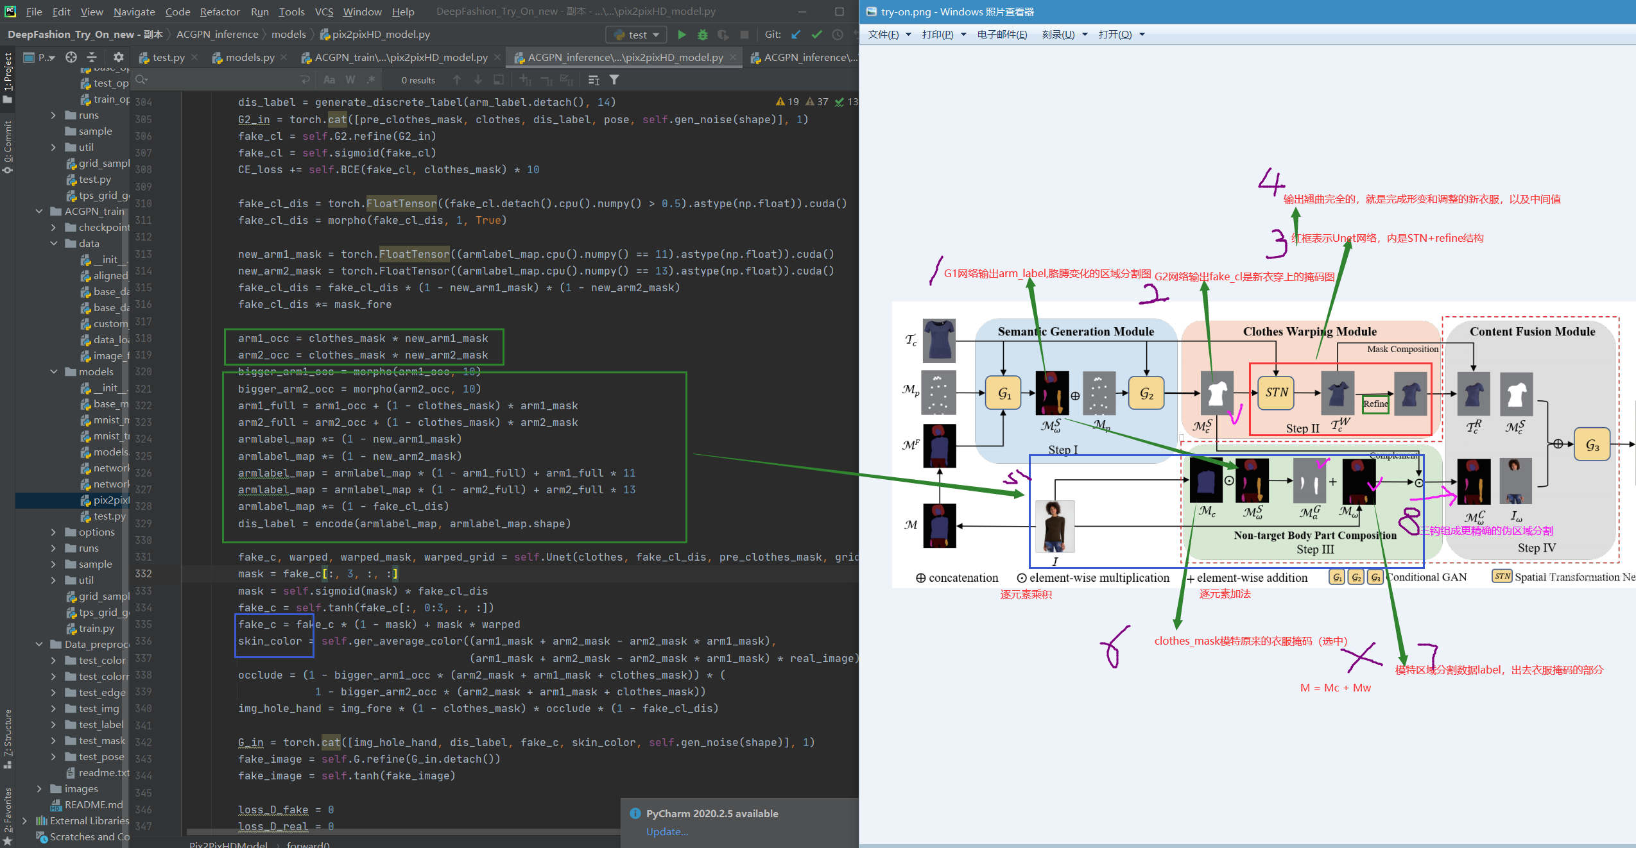Toggle whole Words search option
Screen dimensions: 1636x848
click(x=350, y=80)
